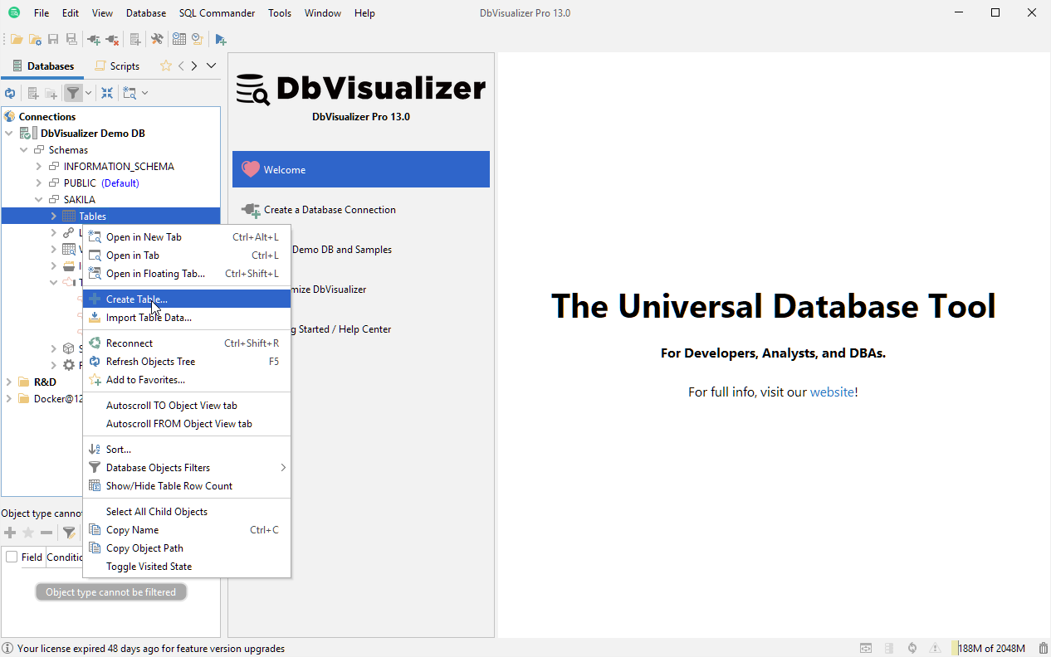Click the Save floppy disk toolbar icon

pos(53,39)
